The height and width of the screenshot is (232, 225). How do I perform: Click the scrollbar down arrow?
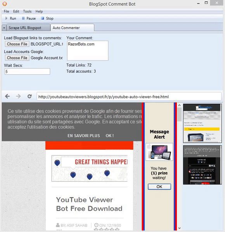(x=179, y=228)
